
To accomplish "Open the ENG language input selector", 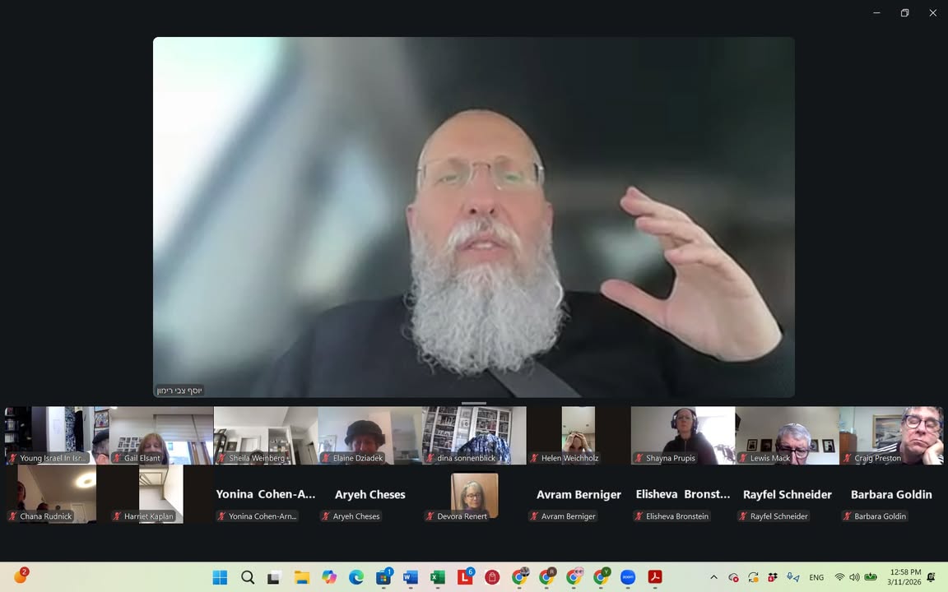I will 816,577.
